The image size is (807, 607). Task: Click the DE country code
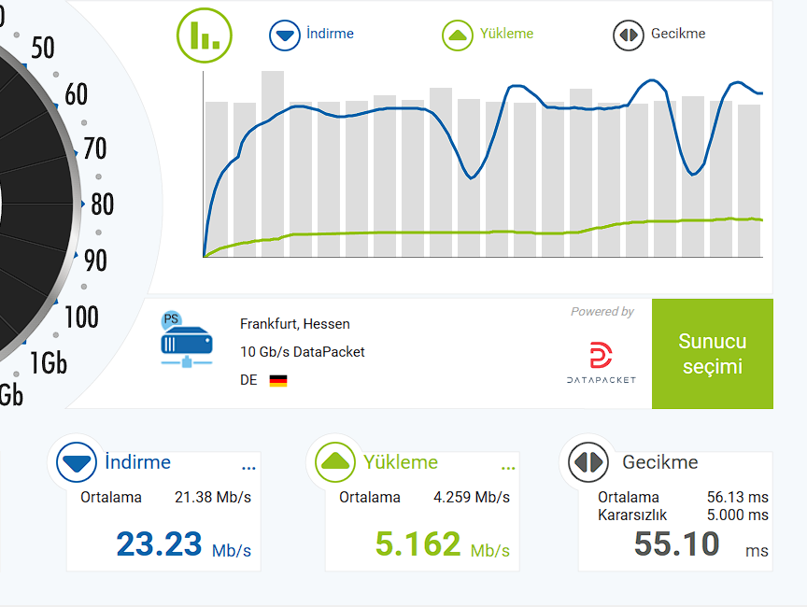click(248, 380)
